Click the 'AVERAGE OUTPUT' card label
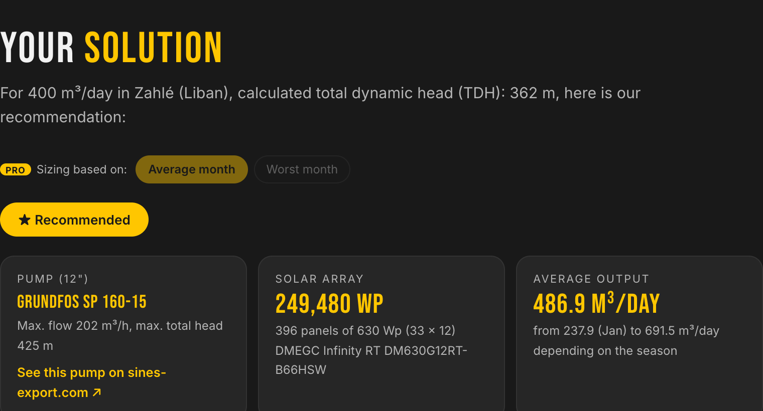This screenshot has width=763, height=411. click(591, 279)
